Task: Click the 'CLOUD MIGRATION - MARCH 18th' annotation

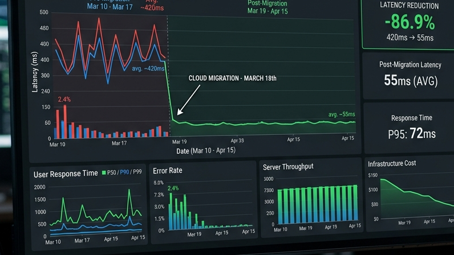Action: point(232,79)
